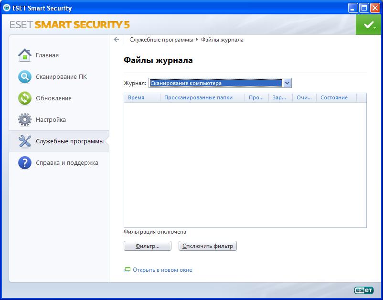Close the ESET Smart Security window
Screen dimensions: 383x300
coord(375,8)
